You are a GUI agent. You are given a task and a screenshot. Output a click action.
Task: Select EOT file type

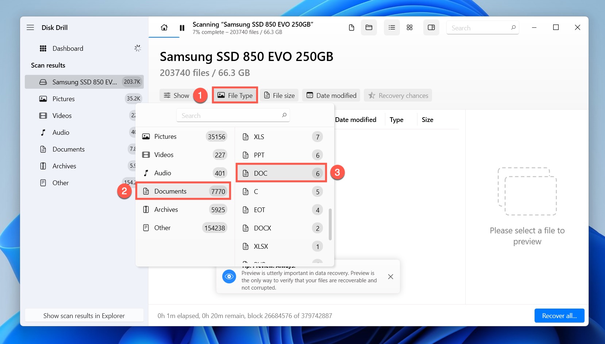[282, 210]
